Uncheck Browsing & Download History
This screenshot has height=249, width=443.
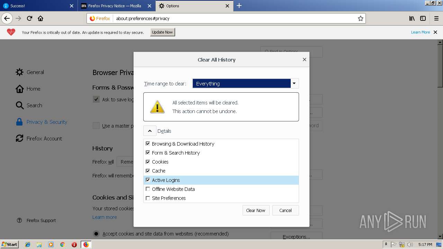pyautogui.click(x=148, y=144)
